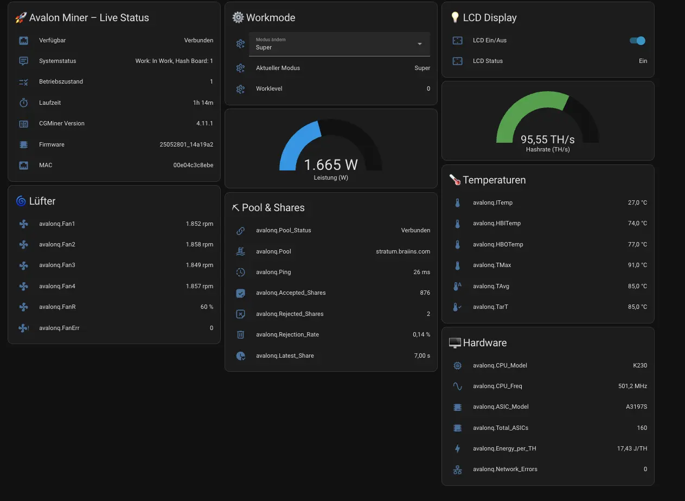Click the checkmark icon for Accepted_Shares
The image size is (685, 501).
pyautogui.click(x=241, y=293)
